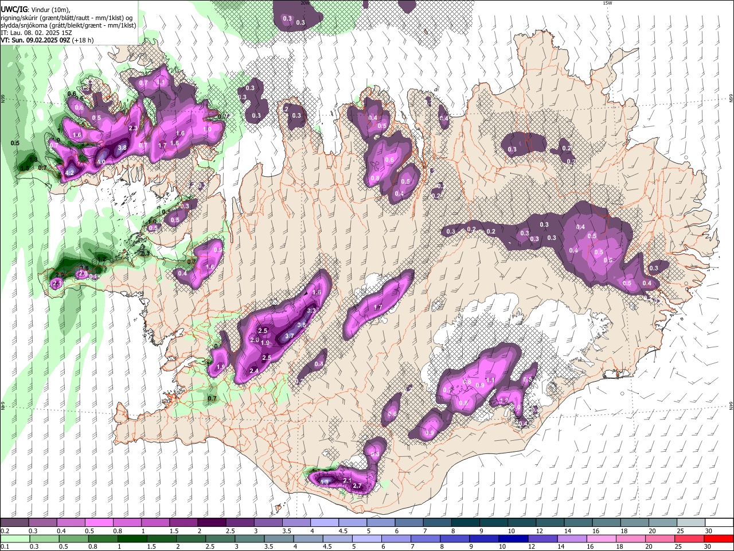The image size is (734, 551).
Task: Pick the 2 dark purple swatch in upper legend
Action: [x=211, y=523]
